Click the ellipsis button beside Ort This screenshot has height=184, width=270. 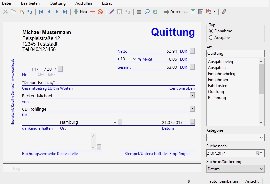(120, 122)
